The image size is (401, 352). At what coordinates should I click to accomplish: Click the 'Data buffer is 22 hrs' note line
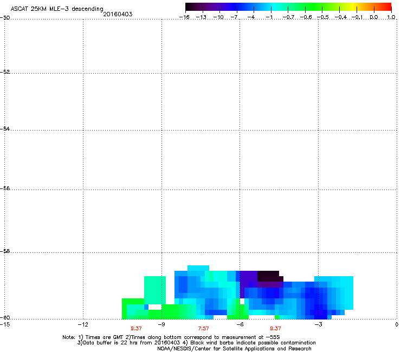(196, 343)
